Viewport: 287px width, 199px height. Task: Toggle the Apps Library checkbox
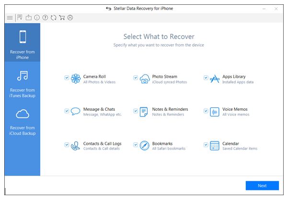(x=206, y=78)
